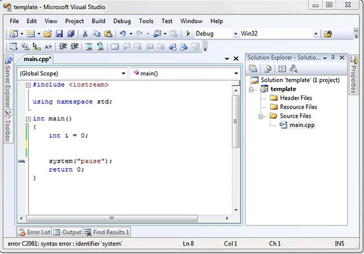
Task: Open the active files list dropdown arrow
Action: 227,59
